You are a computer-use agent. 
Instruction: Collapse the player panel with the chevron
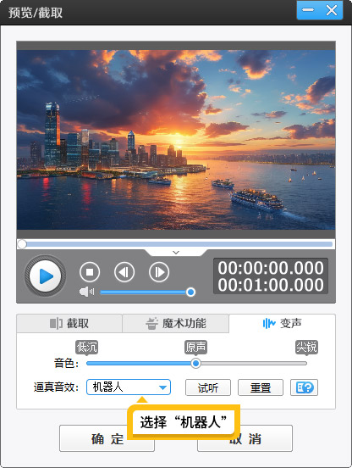[x=176, y=253]
